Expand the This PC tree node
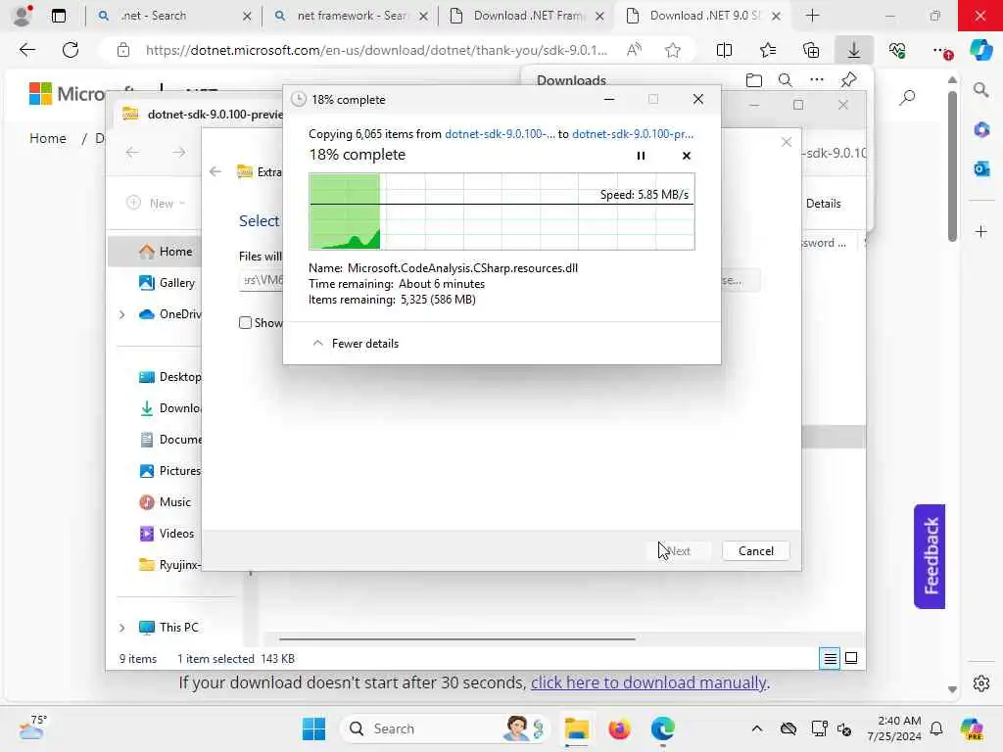Screen dimensions: 1003x752 pos(122,628)
